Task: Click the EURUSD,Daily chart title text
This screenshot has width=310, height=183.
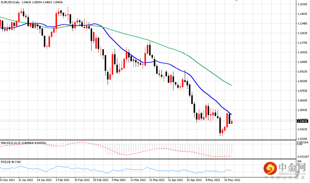Action: click(10, 2)
